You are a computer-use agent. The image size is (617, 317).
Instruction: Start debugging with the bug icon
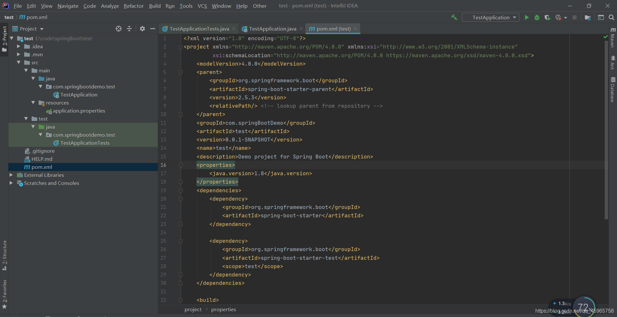click(x=537, y=17)
